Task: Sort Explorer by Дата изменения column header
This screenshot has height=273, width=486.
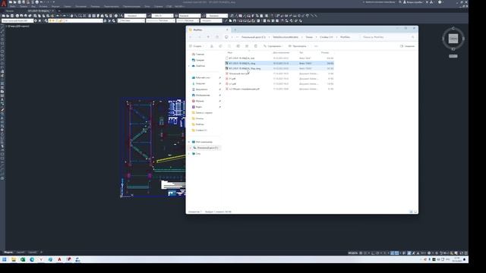Action: point(281,52)
